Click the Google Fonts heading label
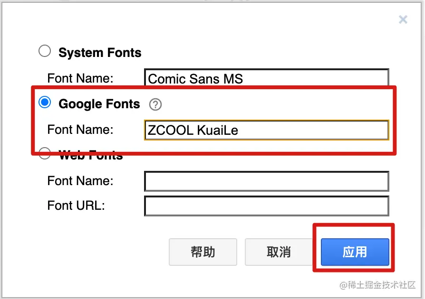The image size is (425, 299). [99, 104]
